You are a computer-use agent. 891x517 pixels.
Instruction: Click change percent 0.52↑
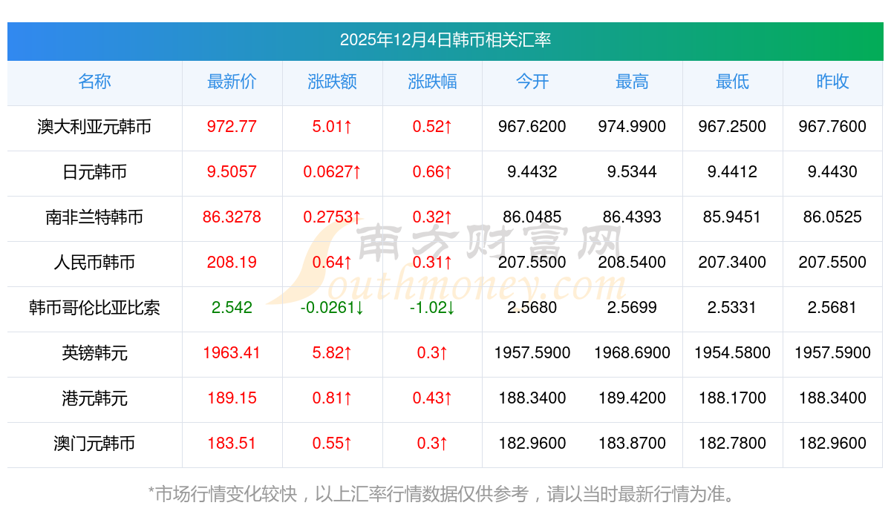[432, 127]
